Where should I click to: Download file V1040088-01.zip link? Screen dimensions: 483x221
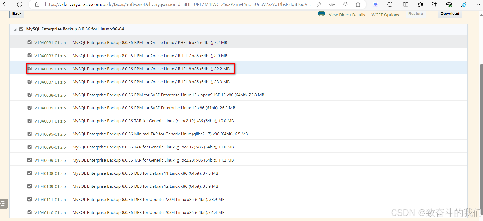pyautogui.click(x=50, y=95)
